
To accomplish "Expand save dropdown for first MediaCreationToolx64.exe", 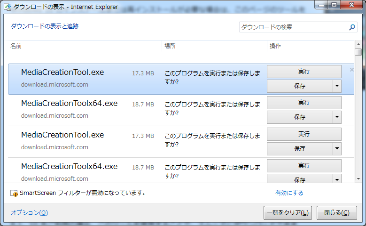I will point(337,117).
